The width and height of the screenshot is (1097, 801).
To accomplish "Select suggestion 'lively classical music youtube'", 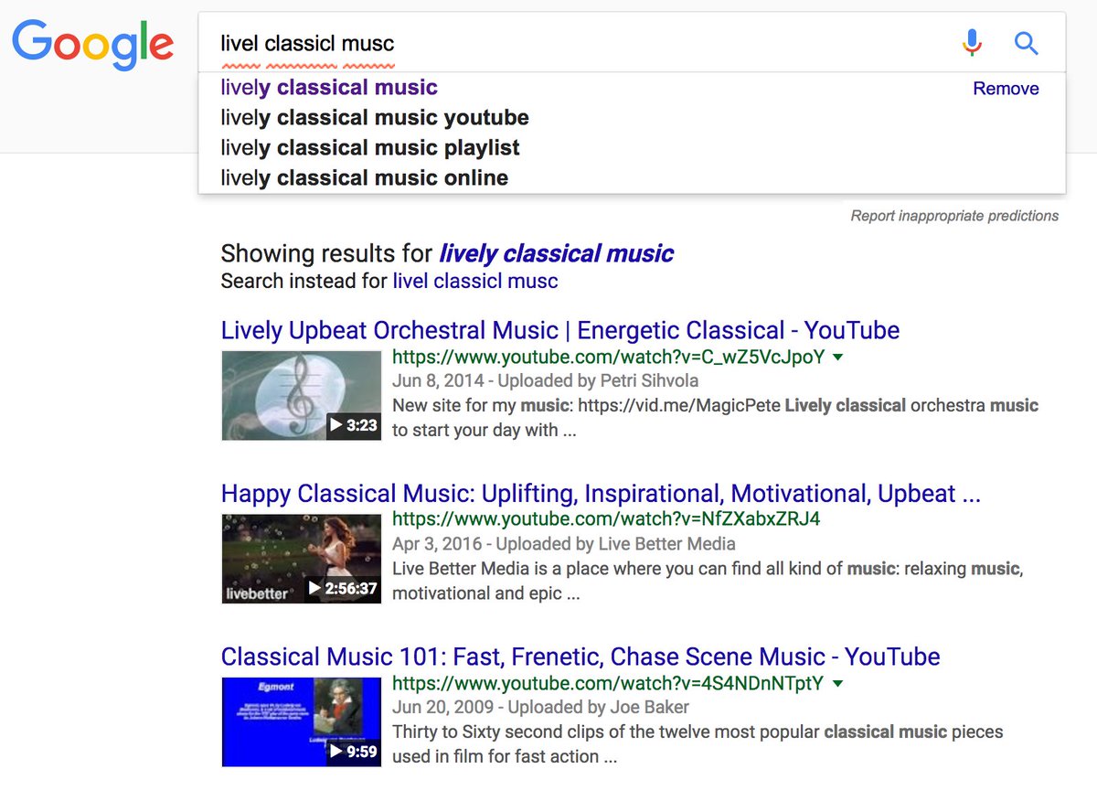I will point(375,118).
